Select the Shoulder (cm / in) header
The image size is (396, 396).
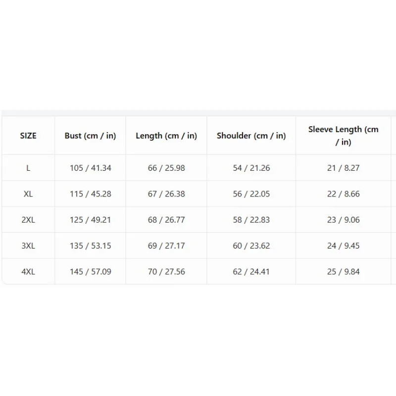tap(251, 136)
